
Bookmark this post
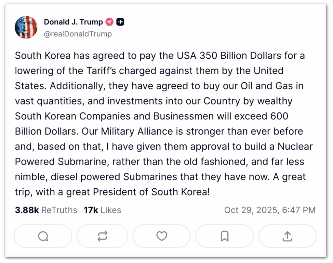tap(224, 236)
